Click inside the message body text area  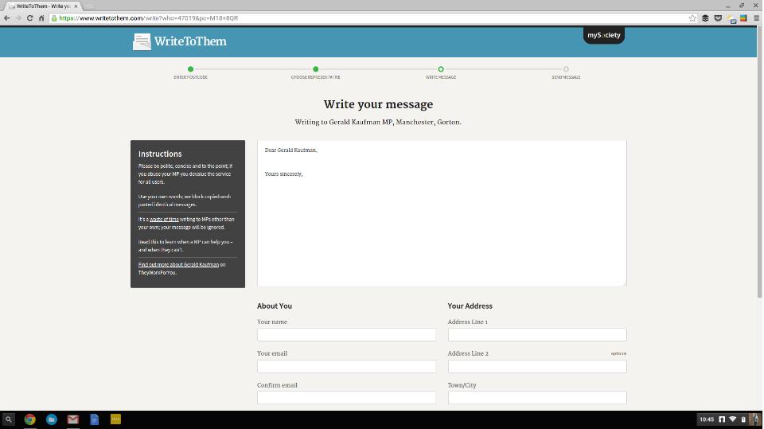442,223
